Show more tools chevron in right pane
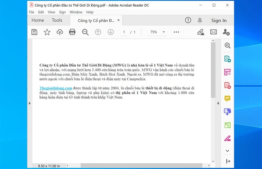Viewport: 262px width, 169px height. click(x=227, y=151)
